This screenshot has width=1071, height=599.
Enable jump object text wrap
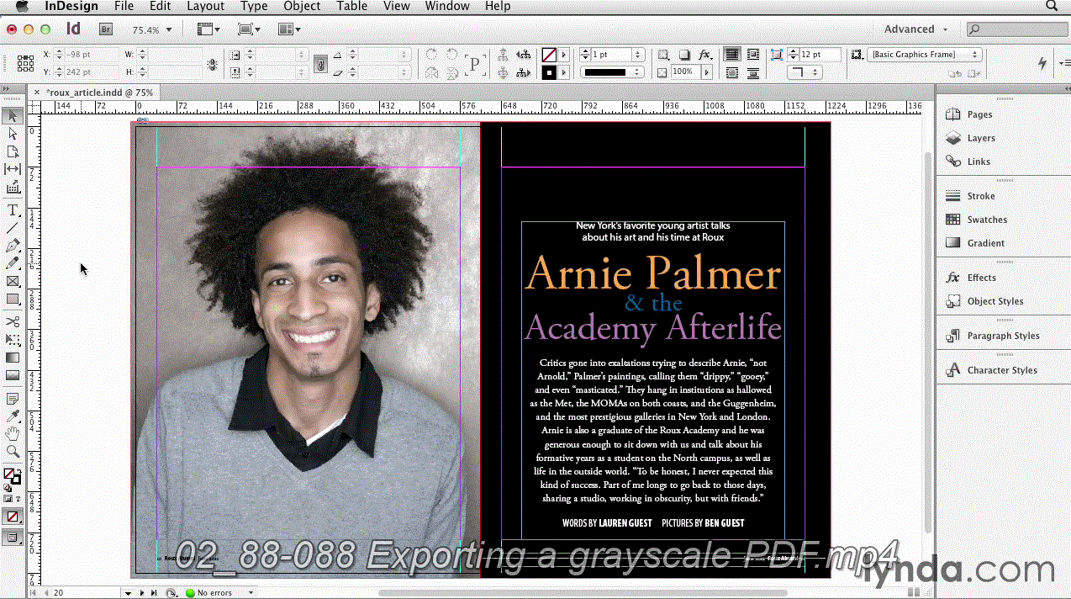(753, 73)
